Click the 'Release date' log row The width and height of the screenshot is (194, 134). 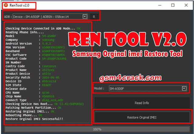click(23, 89)
